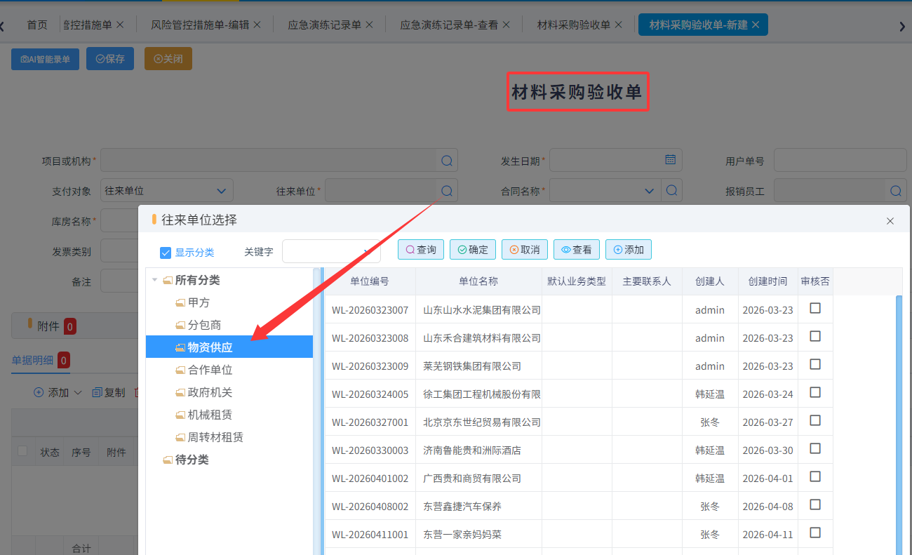
Task: Select the 合作单位 category
Action: [210, 370]
